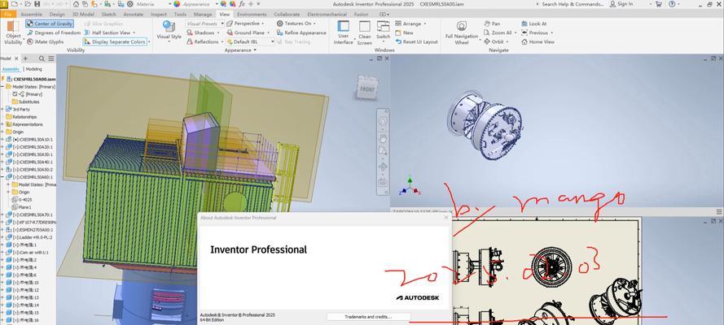Toggle Degrees of Freedom display
724x325 pixels.
pyautogui.click(x=54, y=32)
